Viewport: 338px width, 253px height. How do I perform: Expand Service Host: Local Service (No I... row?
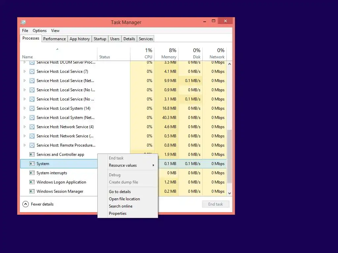click(24, 90)
